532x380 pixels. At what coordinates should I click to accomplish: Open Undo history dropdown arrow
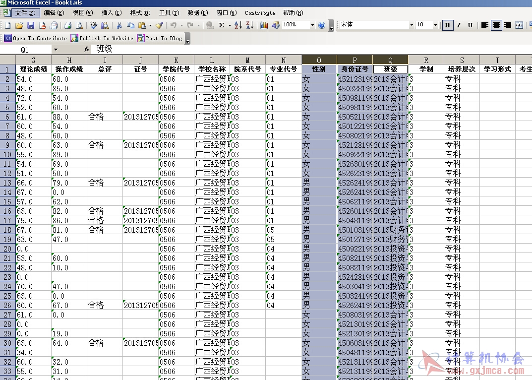181,25
